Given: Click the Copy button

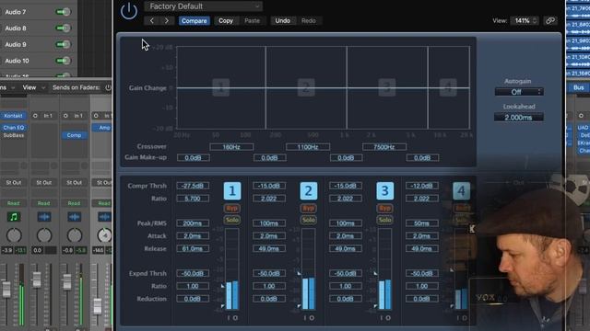Looking at the screenshot, I should click(226, 20).
